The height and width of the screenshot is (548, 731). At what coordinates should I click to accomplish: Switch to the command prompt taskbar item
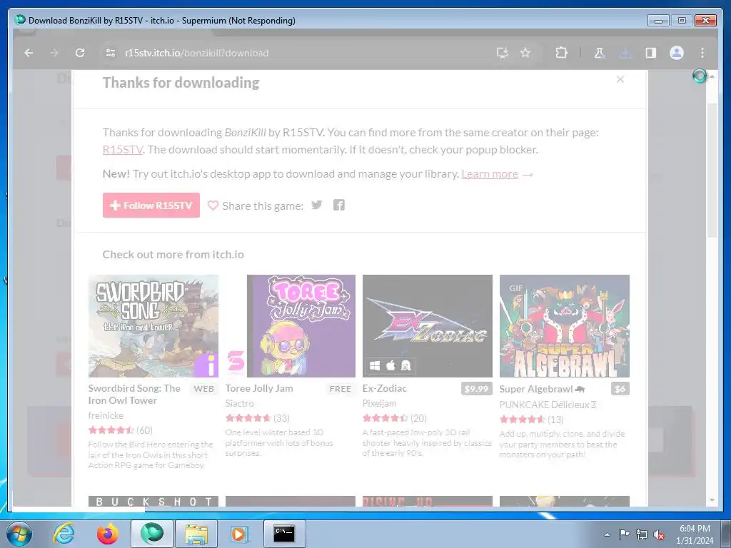pyautogui.click(x=284, y=534)
